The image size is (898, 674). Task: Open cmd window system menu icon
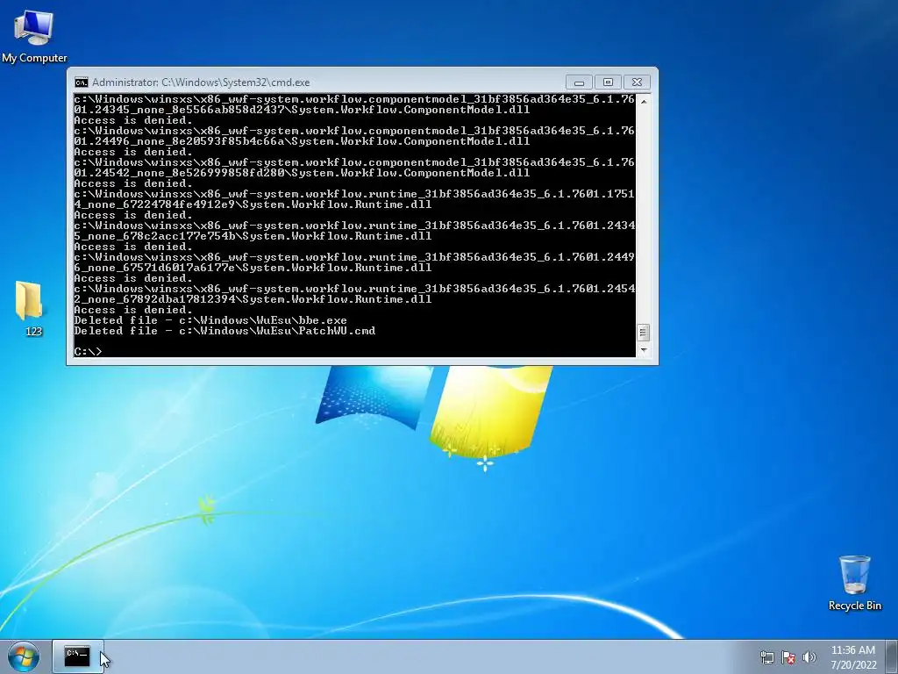coord(82,82)
